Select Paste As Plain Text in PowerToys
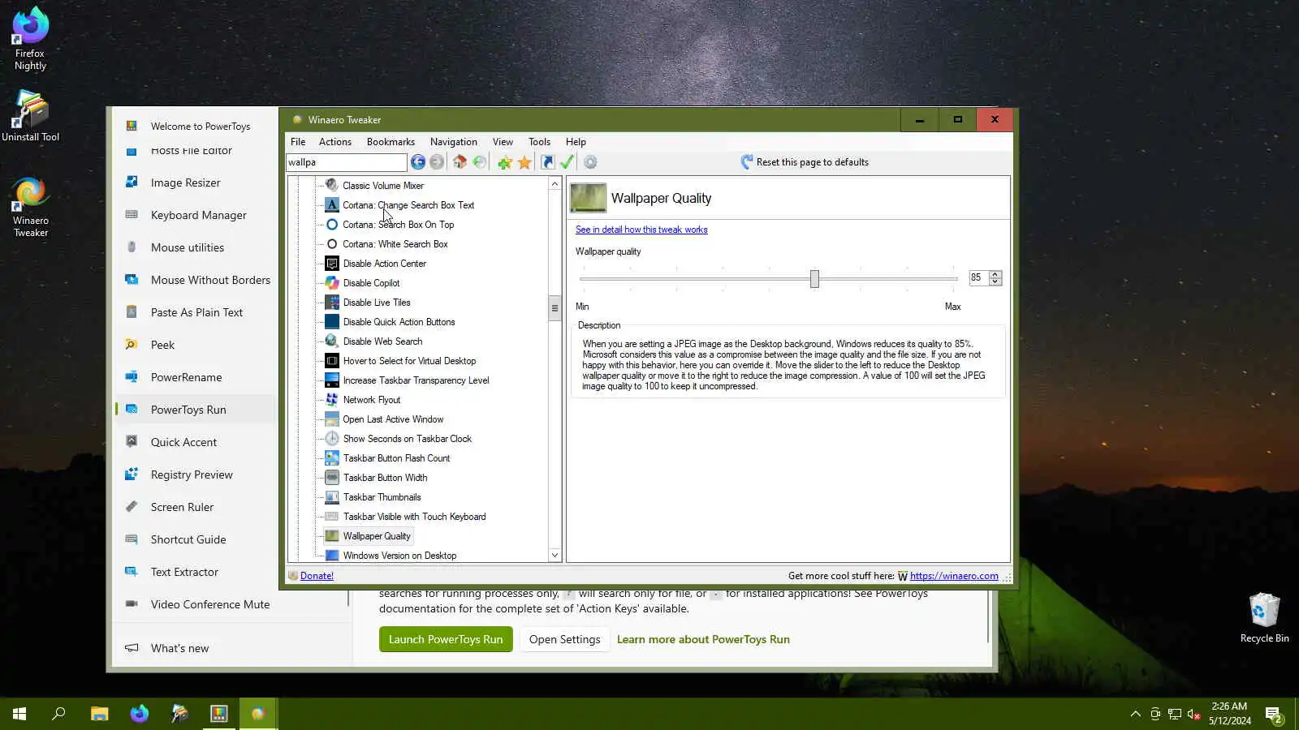The image size is (1299, 730). (196, 312)
